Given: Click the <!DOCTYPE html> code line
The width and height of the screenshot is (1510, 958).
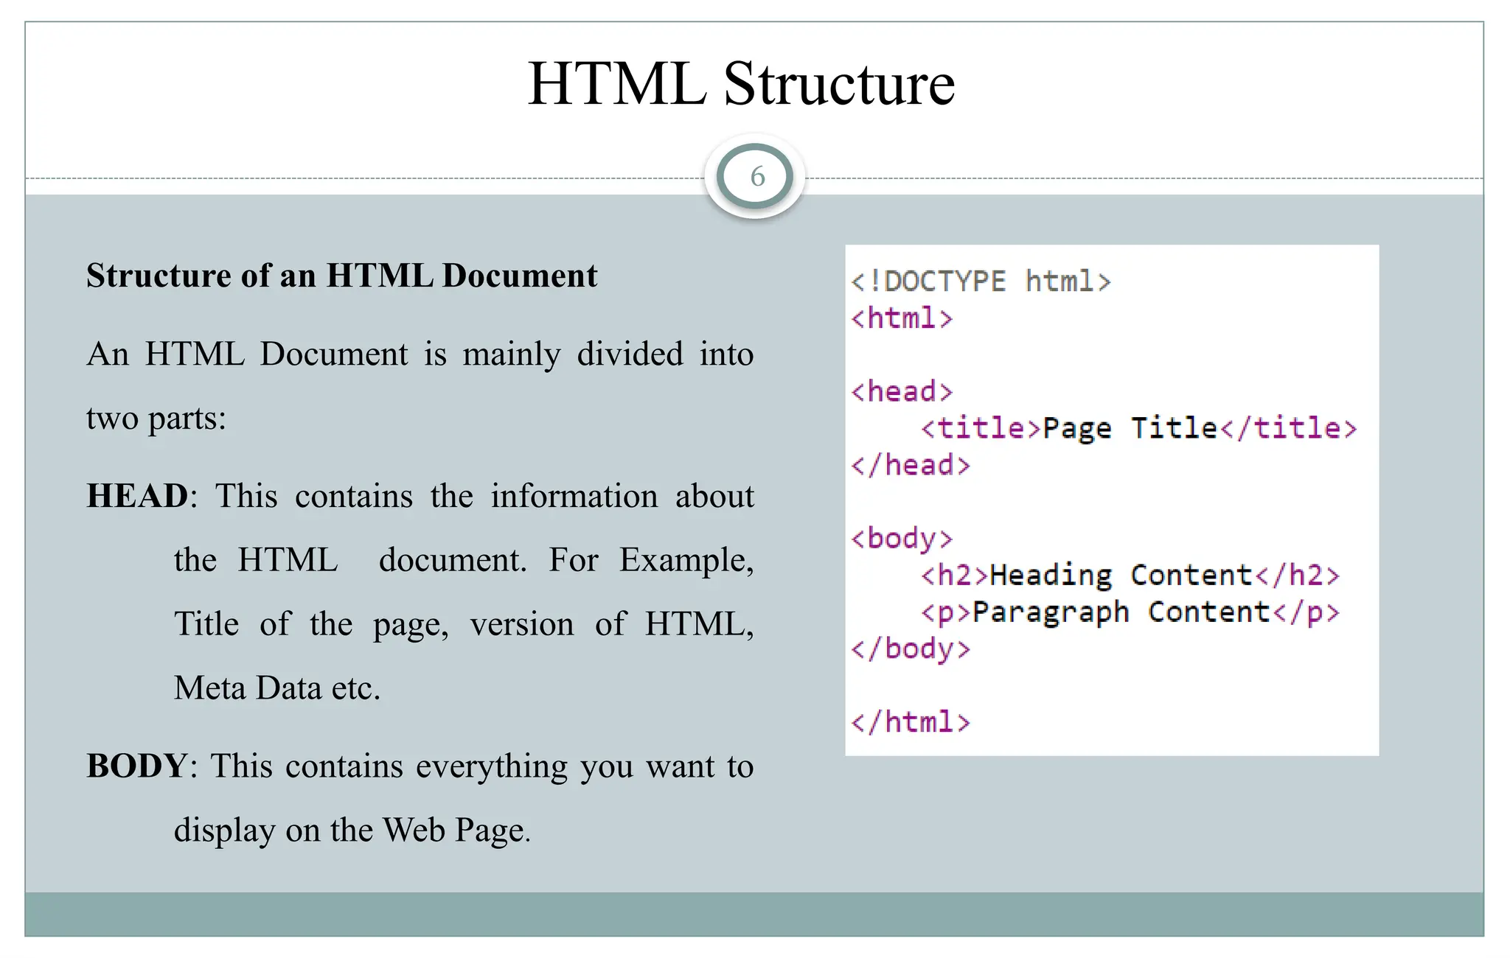Looking at the screenshot, I should (980, 282).
